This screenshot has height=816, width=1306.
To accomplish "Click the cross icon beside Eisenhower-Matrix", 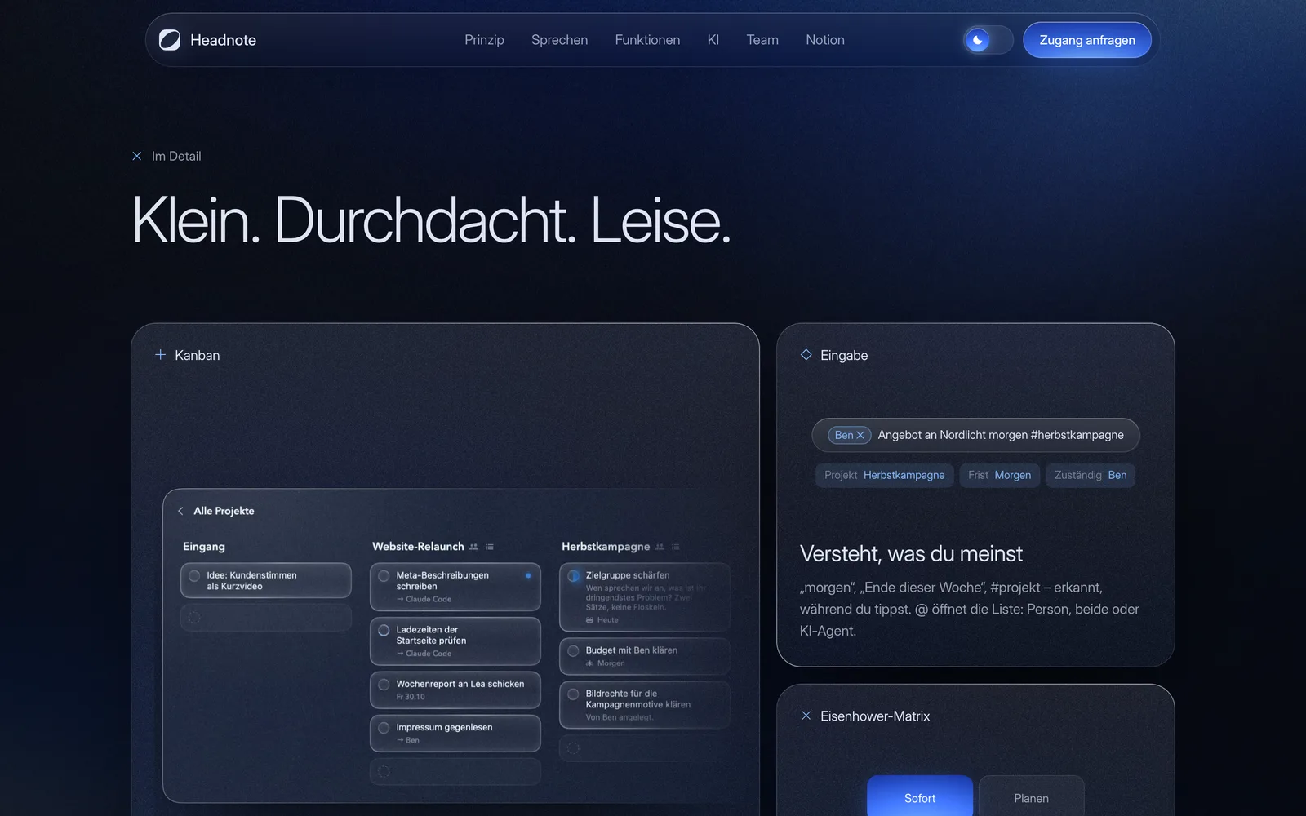I will pyautogui.click(x=806, y=716).
